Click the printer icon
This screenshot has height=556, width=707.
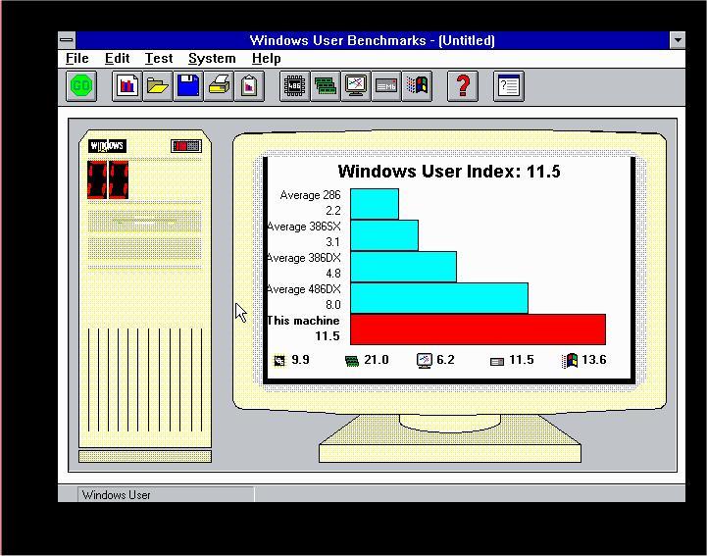[x=219, y=85]
